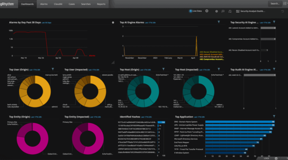
Task: Click Last 177d 20h on Top Application
Action: pos(199,117)
